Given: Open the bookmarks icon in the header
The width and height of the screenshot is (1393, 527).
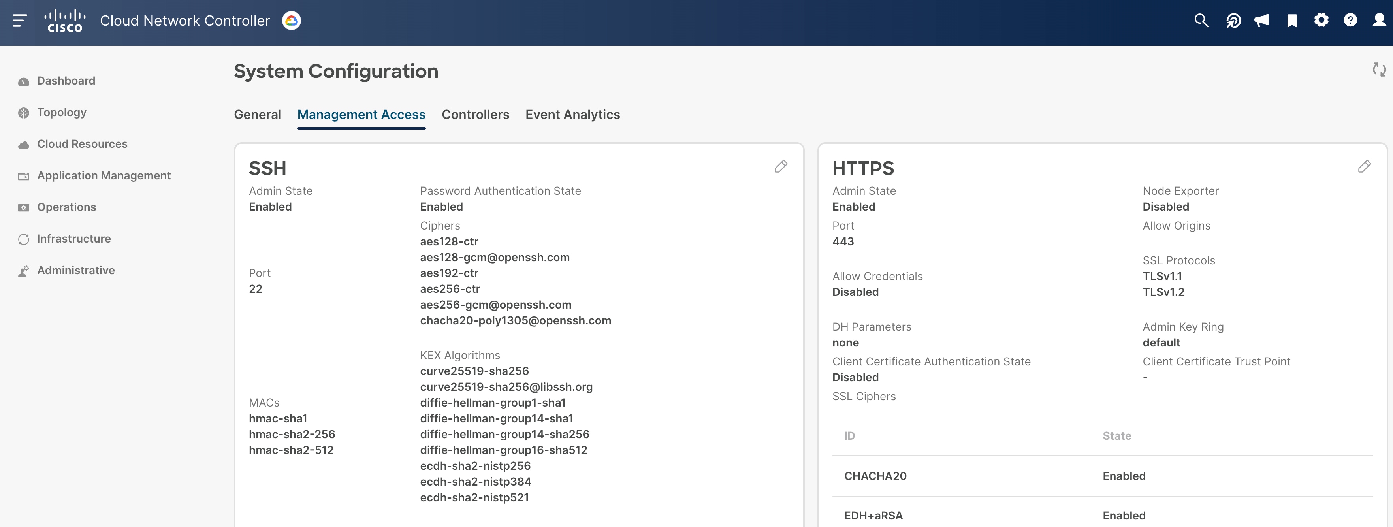Looking at the screenshot, I should (x=1292, y=20).
